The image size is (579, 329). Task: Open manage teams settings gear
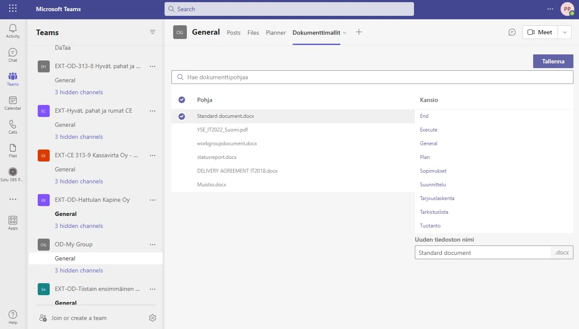click(153, 318)
